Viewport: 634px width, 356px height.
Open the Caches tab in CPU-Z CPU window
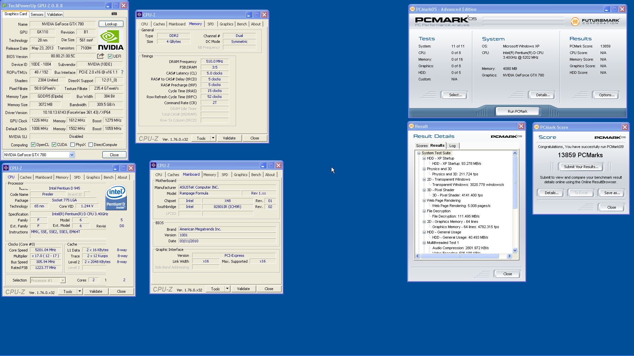(26, 177)
